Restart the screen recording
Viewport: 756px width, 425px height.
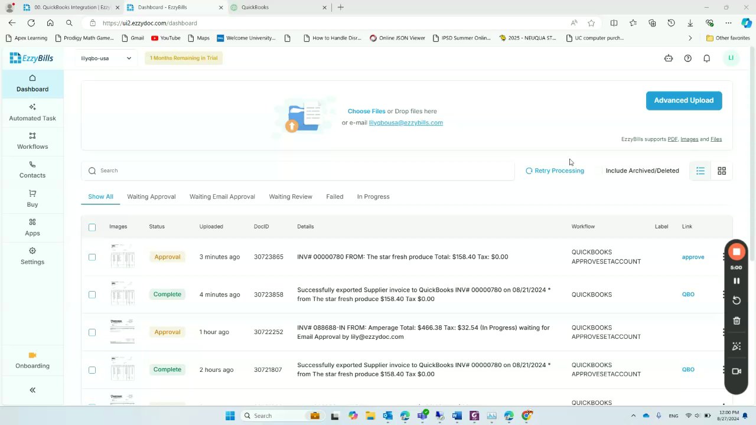click(x=737, y=300)
